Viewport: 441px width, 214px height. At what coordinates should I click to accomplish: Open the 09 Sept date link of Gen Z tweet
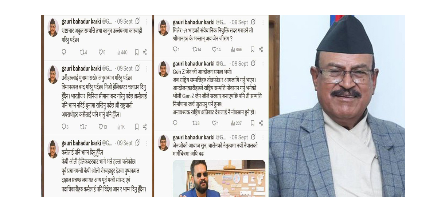[x=240, y=64]
